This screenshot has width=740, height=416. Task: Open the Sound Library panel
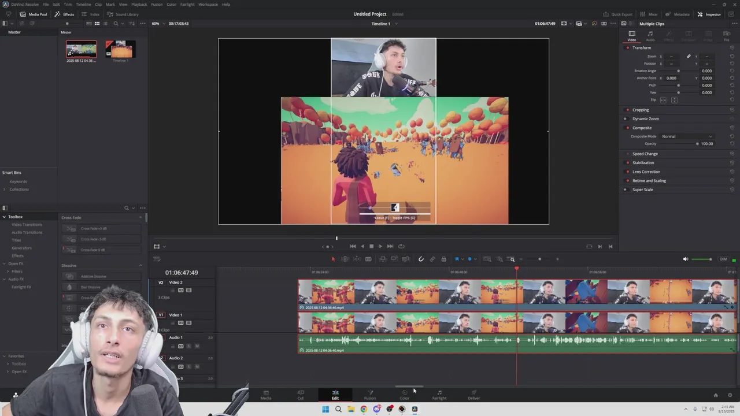pos(123,14)
